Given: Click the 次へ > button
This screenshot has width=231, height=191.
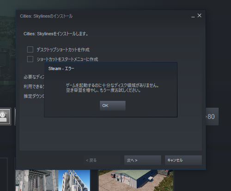Looking at the screenshot, I should (x=143, y=160).
